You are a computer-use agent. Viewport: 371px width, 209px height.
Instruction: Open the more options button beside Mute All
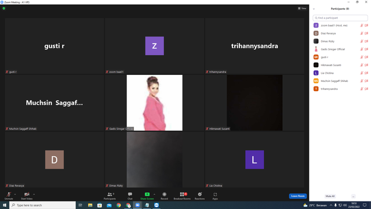pos(353,196)
